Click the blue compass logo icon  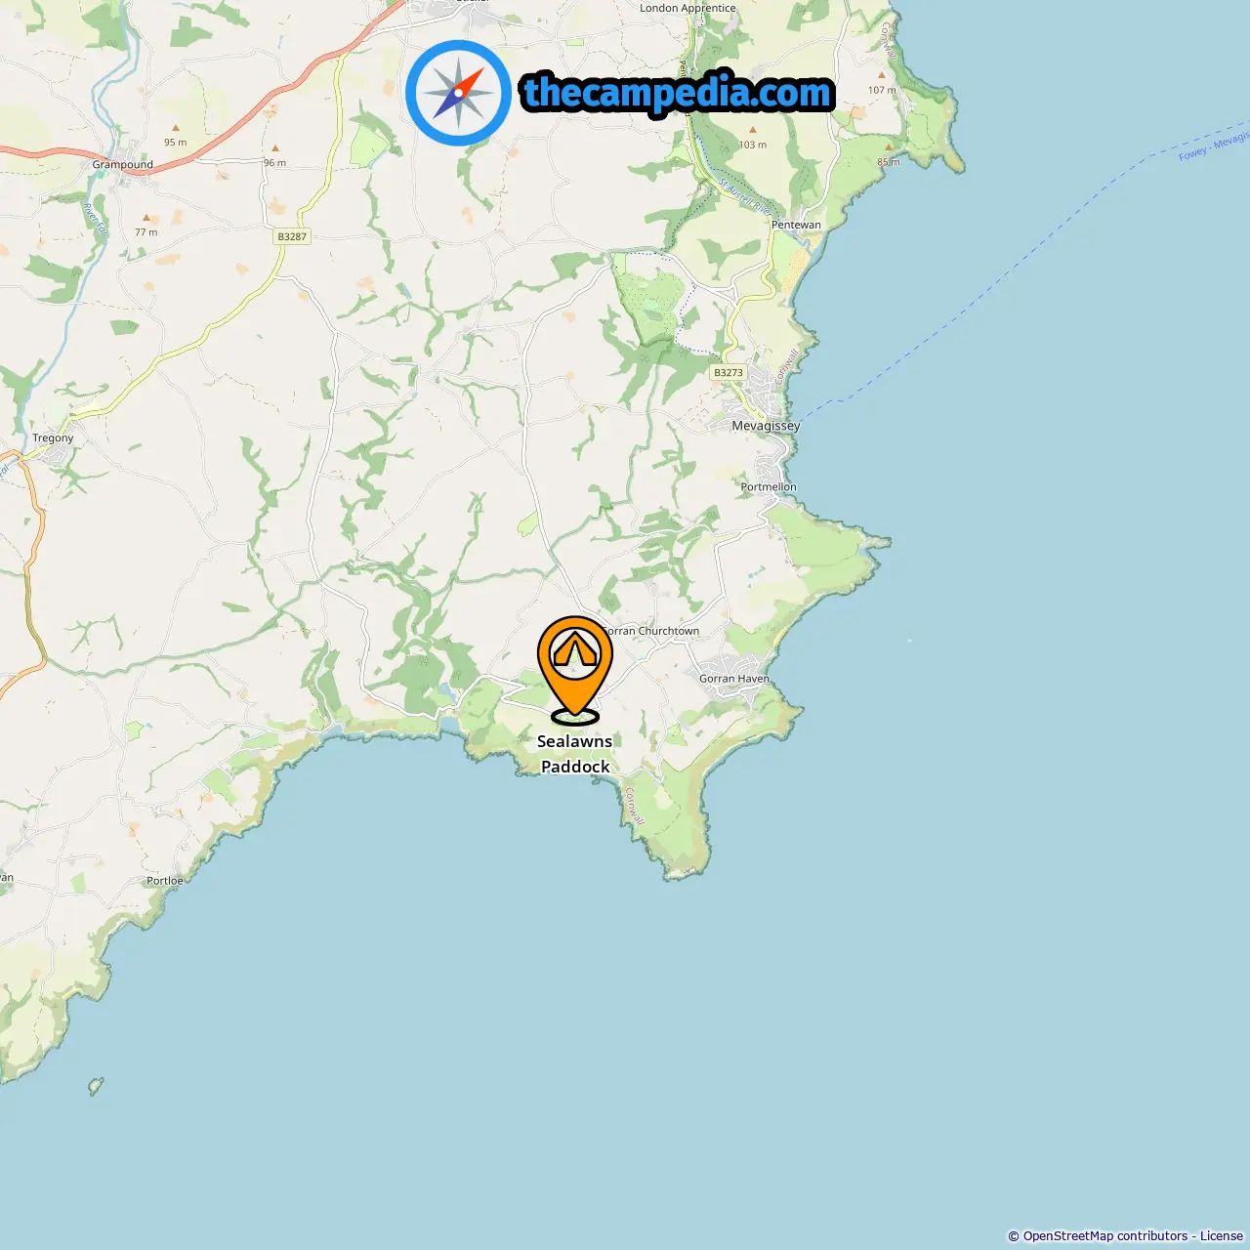tap(458, 93)
